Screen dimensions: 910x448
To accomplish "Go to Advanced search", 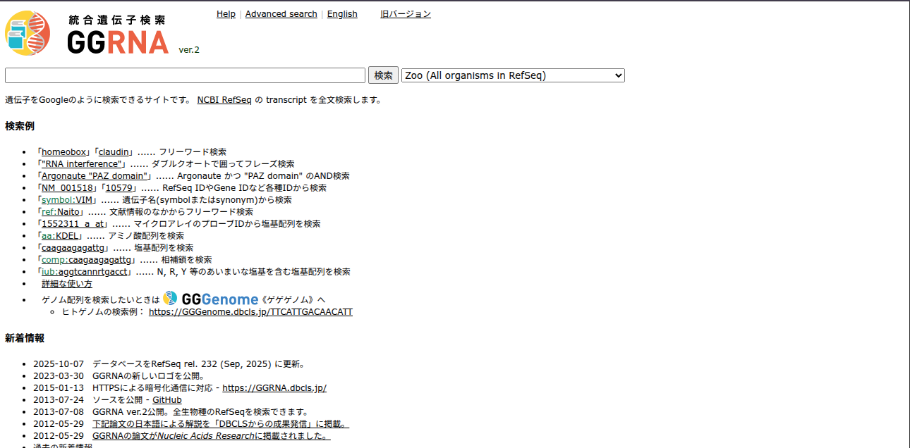I will tap(281, 14).
